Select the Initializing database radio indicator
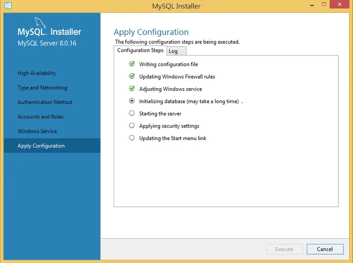Screen dimensions: 353x263 [x=132, y=101]
